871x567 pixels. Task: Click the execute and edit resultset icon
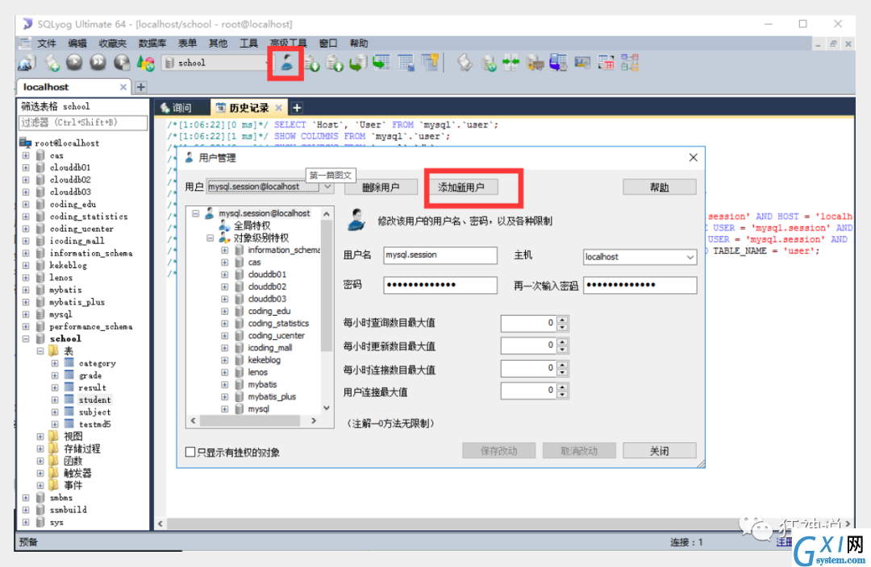click(x=122, y=63)
